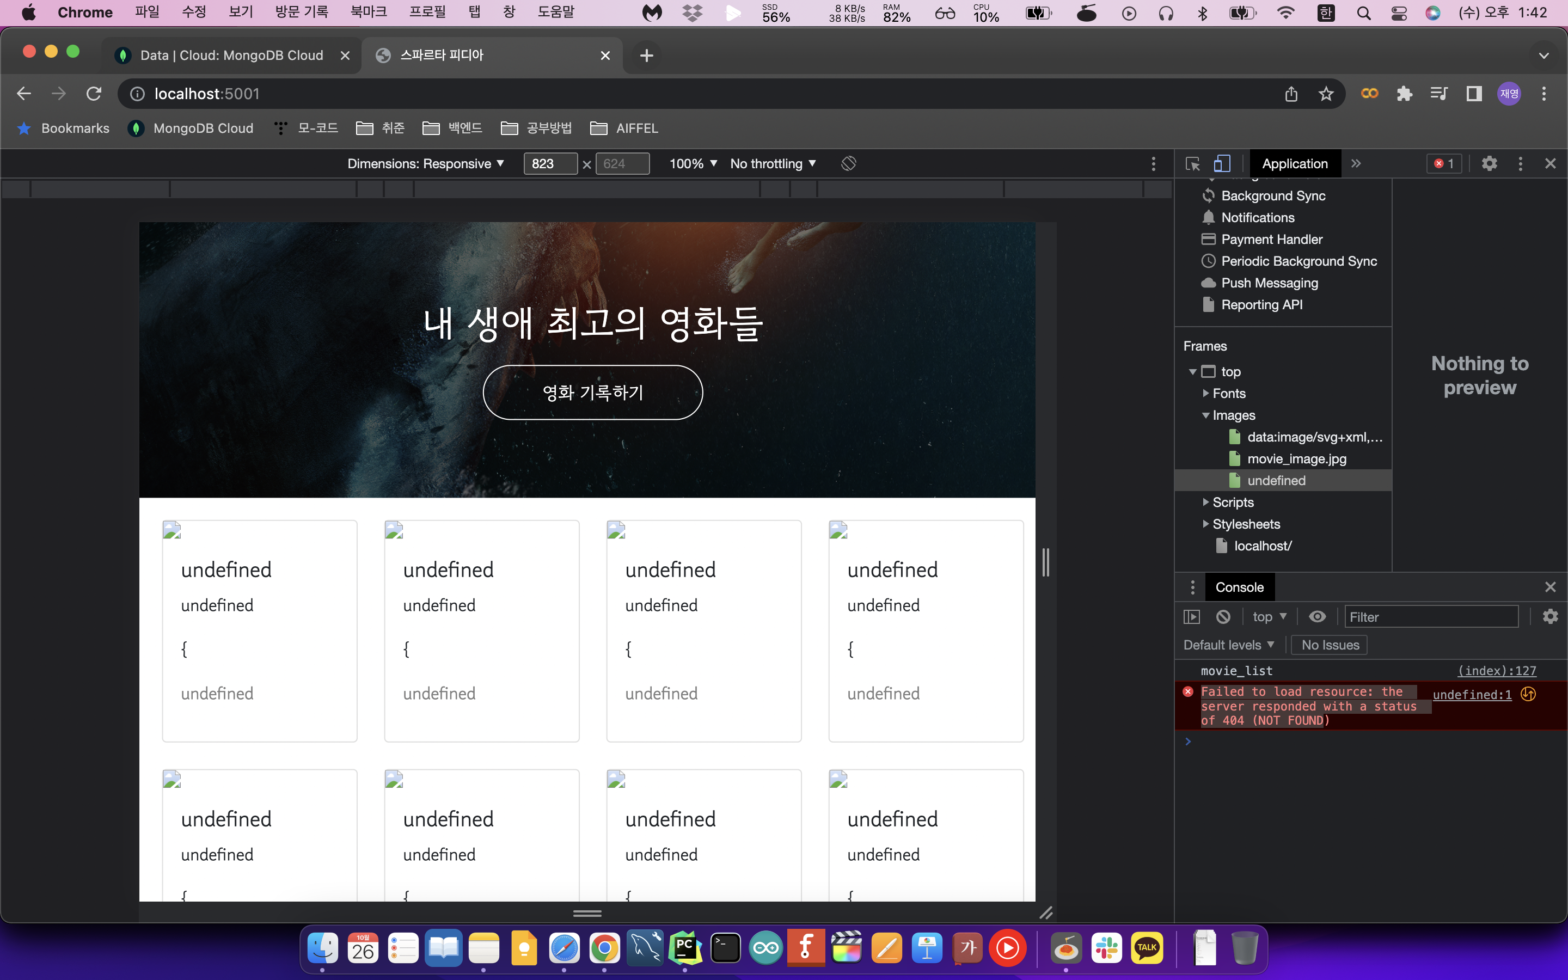Rotate the device viewport

point(849,163)
